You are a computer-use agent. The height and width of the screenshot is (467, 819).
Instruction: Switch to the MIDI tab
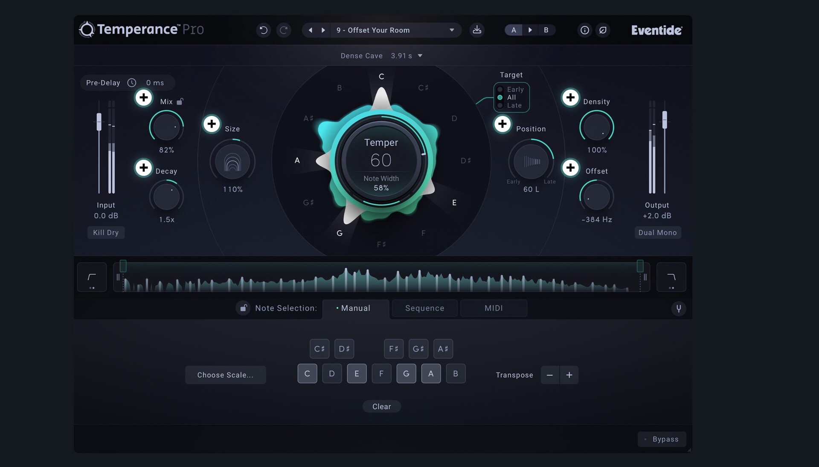tap(494, 308)
